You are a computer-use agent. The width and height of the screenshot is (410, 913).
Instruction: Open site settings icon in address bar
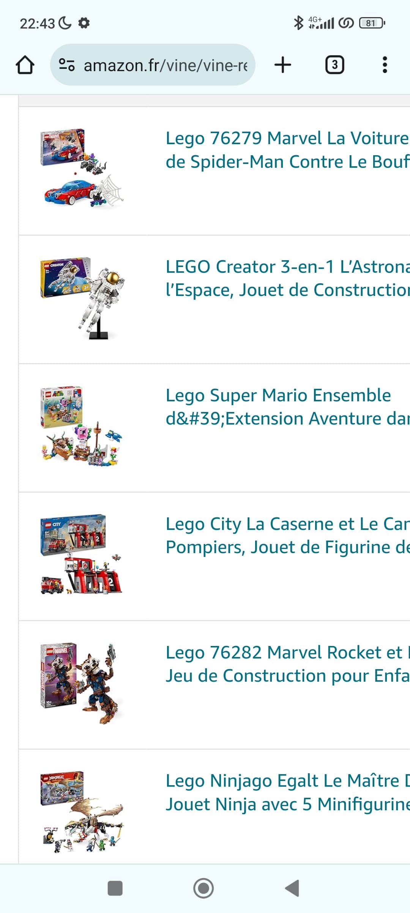click(x=67, y=65)
